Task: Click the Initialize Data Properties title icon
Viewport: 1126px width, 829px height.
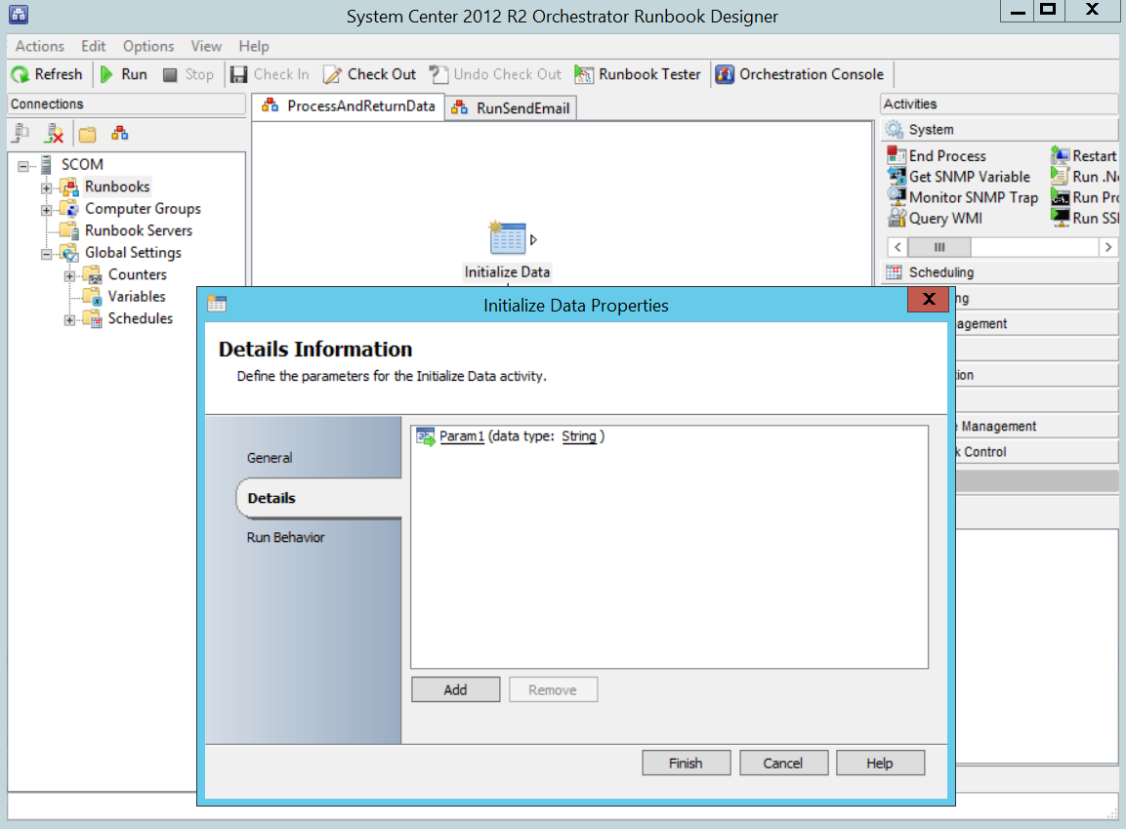Action: pos(217,305)
